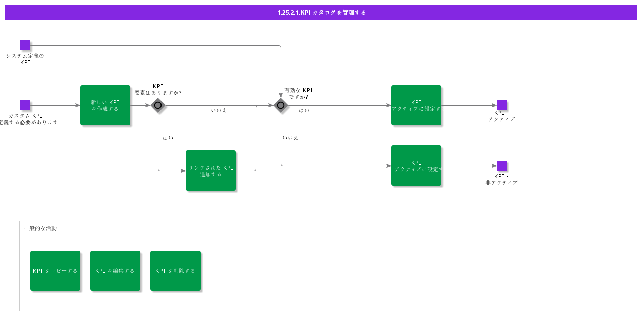Select the 新しい KPI を作成する activity box
This screenshot has height=316, width=642.
105,105
